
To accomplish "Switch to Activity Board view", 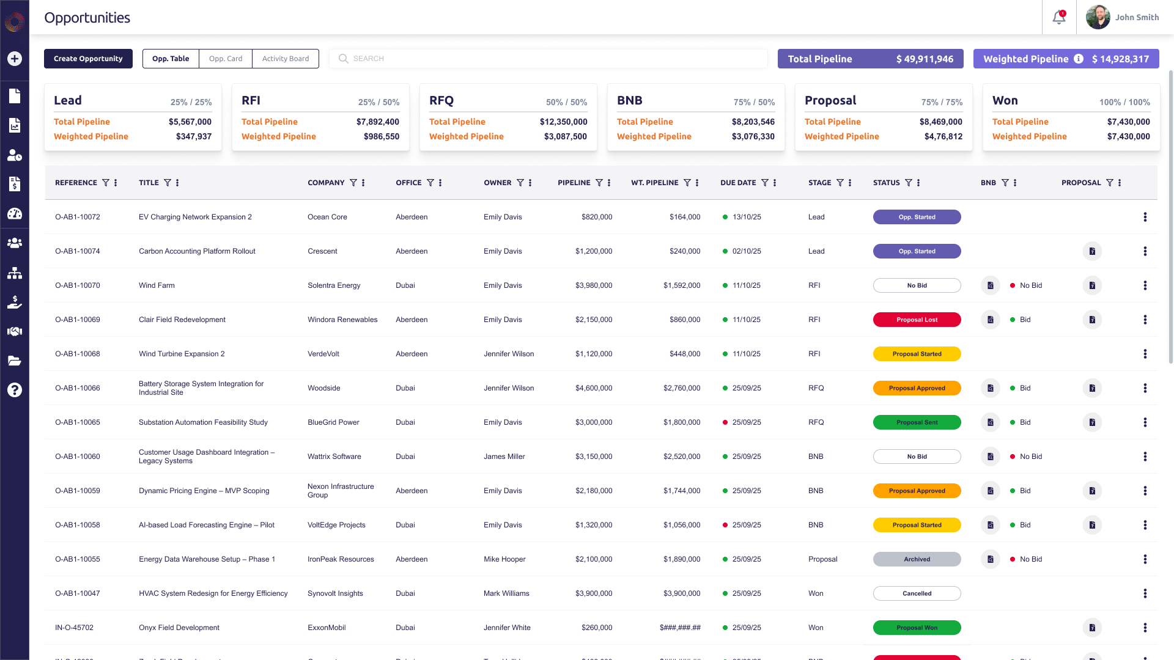I will 286,59.
